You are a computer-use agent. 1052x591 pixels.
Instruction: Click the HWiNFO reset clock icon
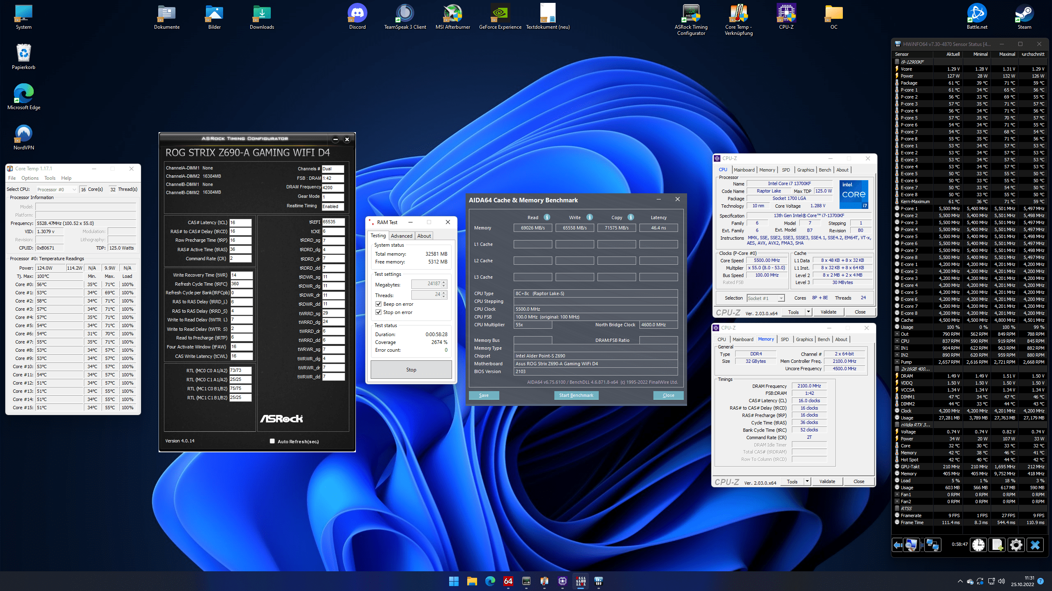point(978,545)
